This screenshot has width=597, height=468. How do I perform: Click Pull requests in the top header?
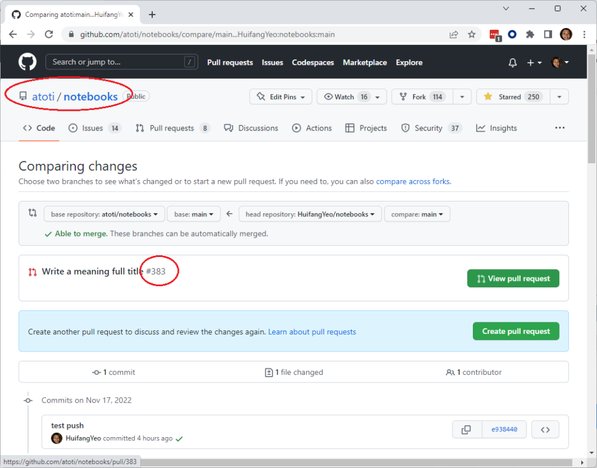230,62
